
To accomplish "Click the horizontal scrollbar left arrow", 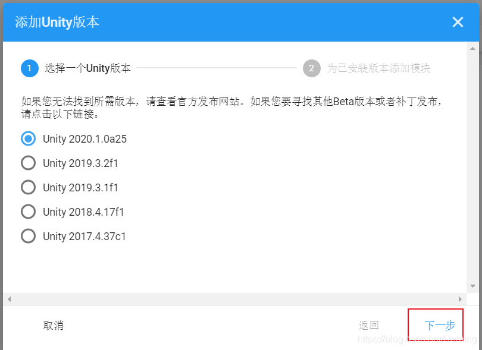I will tap(9, 299).
